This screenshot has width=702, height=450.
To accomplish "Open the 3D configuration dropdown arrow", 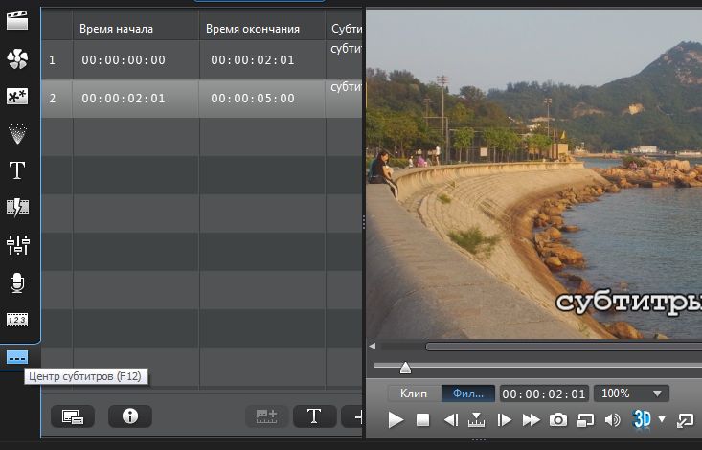I will (x=659, y=419).
